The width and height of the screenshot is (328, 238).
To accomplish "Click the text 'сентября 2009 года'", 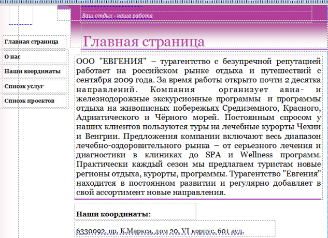I will [x=115, y=80].
